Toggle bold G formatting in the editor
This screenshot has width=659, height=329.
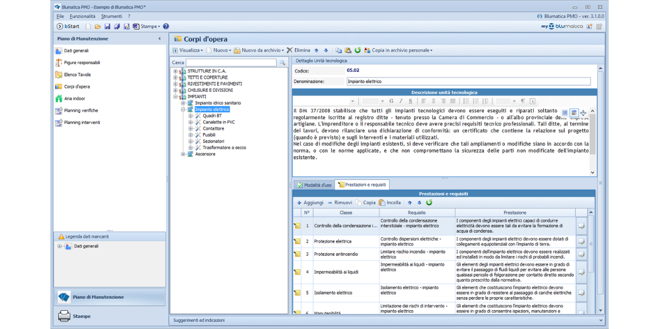(x=392, y=101)
